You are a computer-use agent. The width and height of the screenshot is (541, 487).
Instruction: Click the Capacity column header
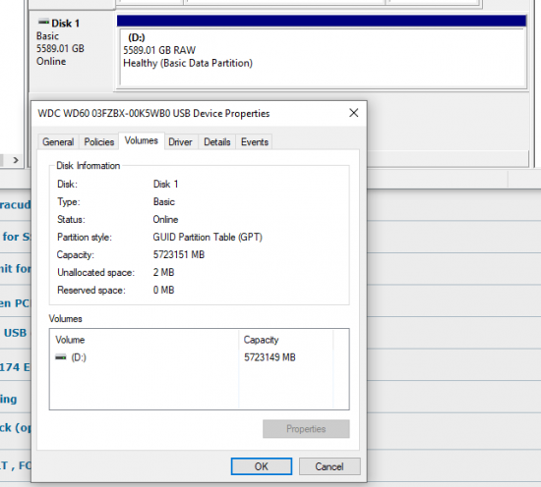point(285,340)
